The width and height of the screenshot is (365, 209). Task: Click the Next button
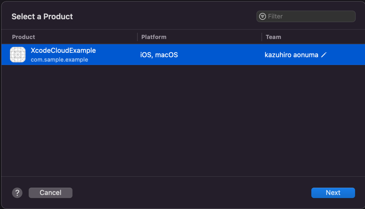[333, 193]
